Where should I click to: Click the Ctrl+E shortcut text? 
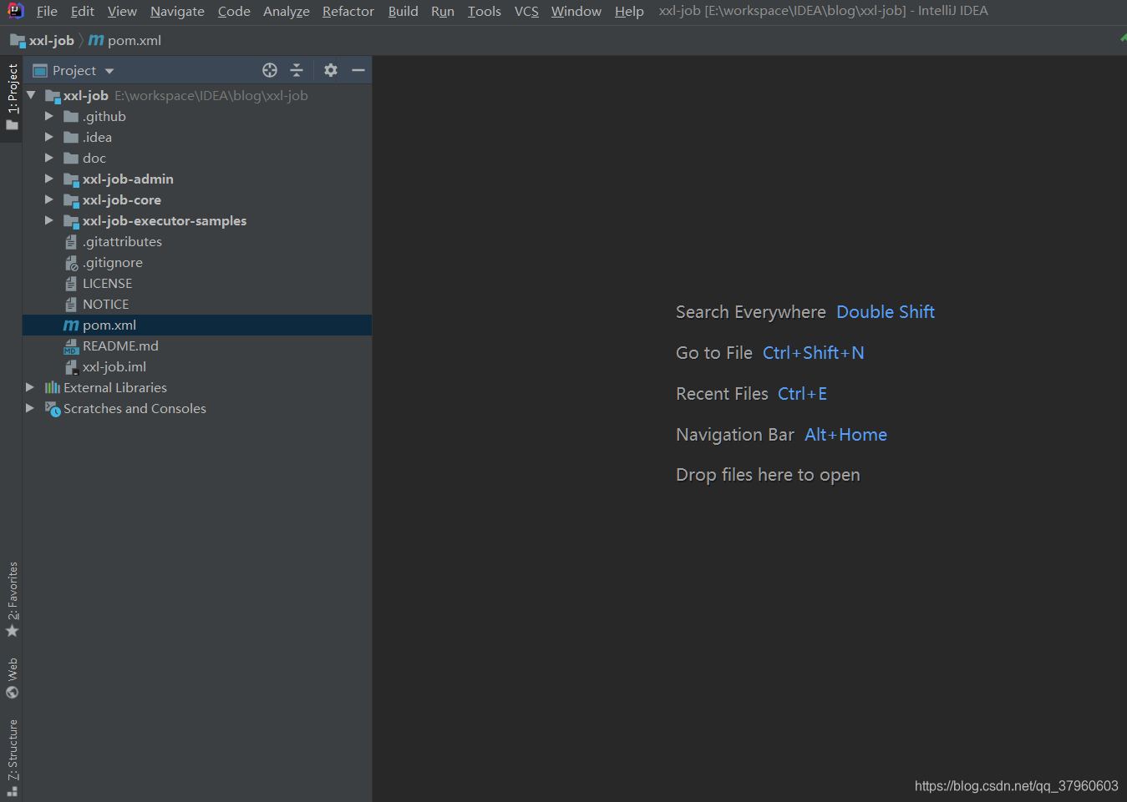point(802,393)
